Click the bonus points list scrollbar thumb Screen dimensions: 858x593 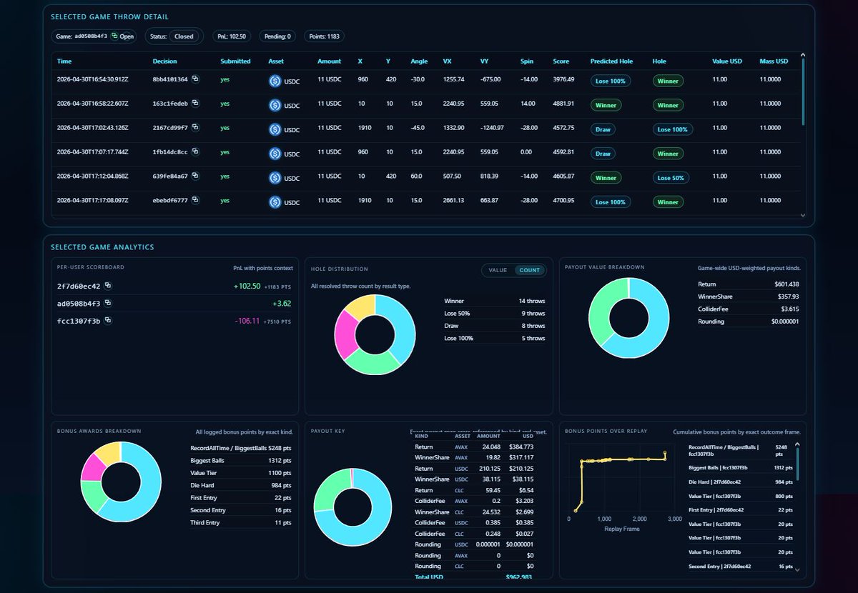[797, 462]
